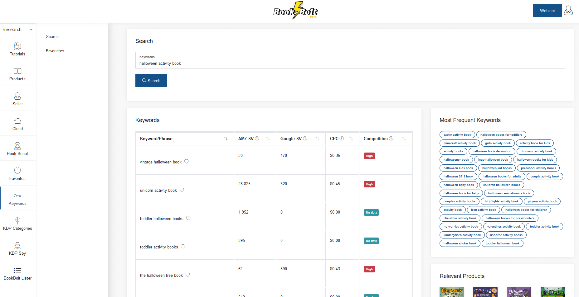Select the halloween baby book tag
This screenshot has height=297, width=579.
pos(459,185)
